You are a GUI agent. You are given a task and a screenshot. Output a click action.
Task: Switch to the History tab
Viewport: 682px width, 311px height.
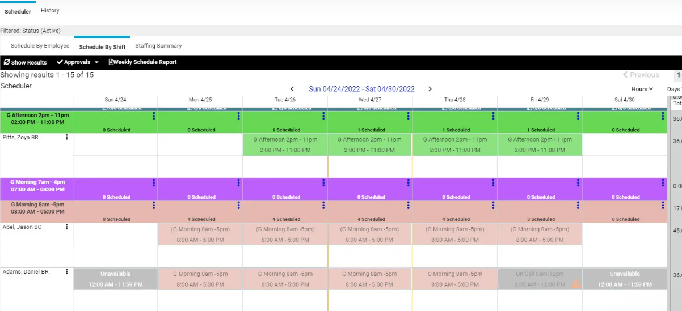50,11
